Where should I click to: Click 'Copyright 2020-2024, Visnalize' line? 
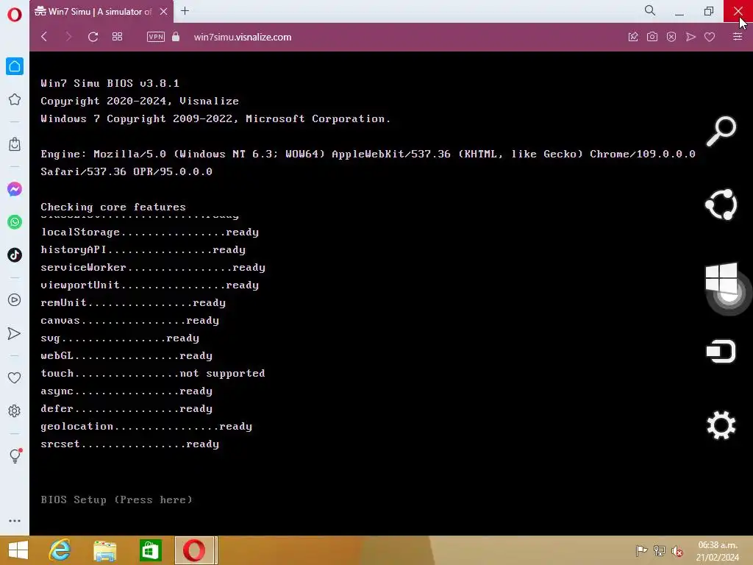point(140,101)
